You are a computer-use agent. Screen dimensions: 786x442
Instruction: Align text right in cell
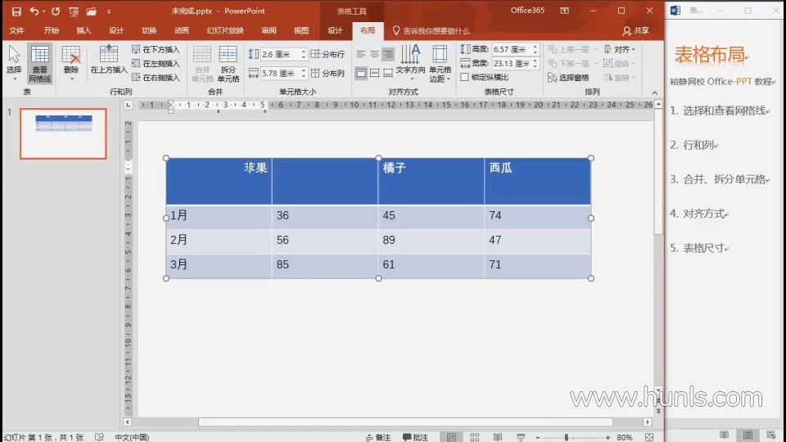pyautogui.click(x=388, y=54)
